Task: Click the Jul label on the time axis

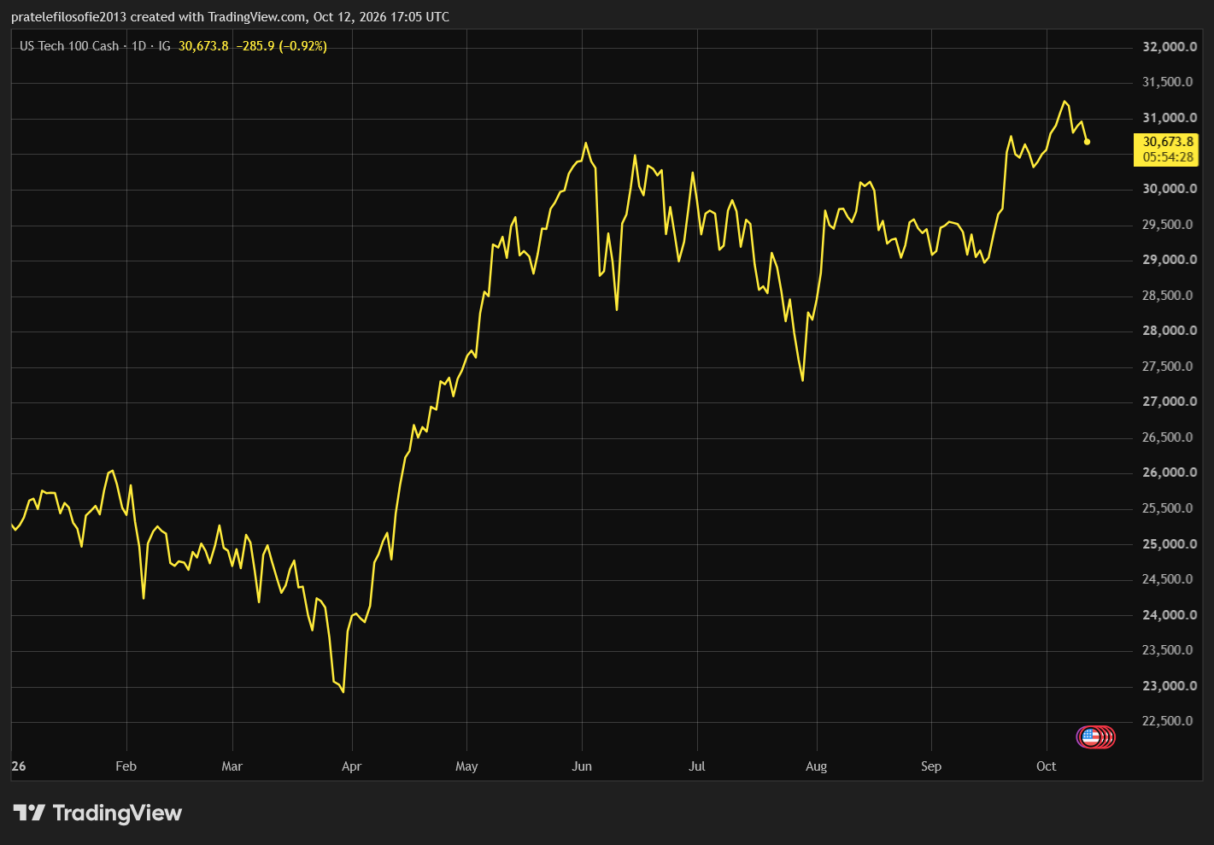Action: 697,766
